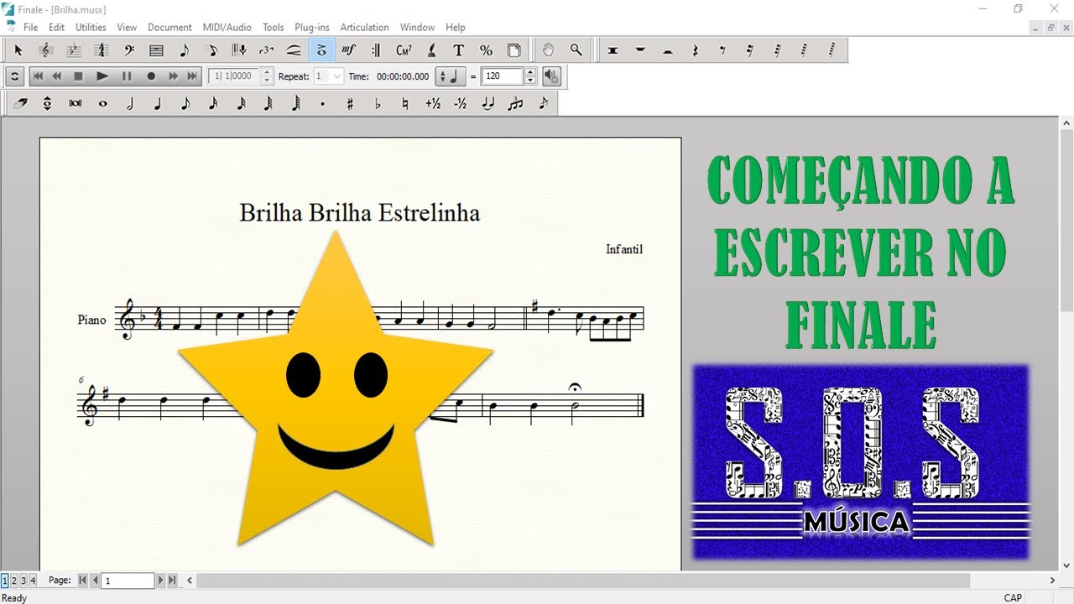
Task: Toggle the Simple Entry tuplet tool
Action: click(515, 104)
